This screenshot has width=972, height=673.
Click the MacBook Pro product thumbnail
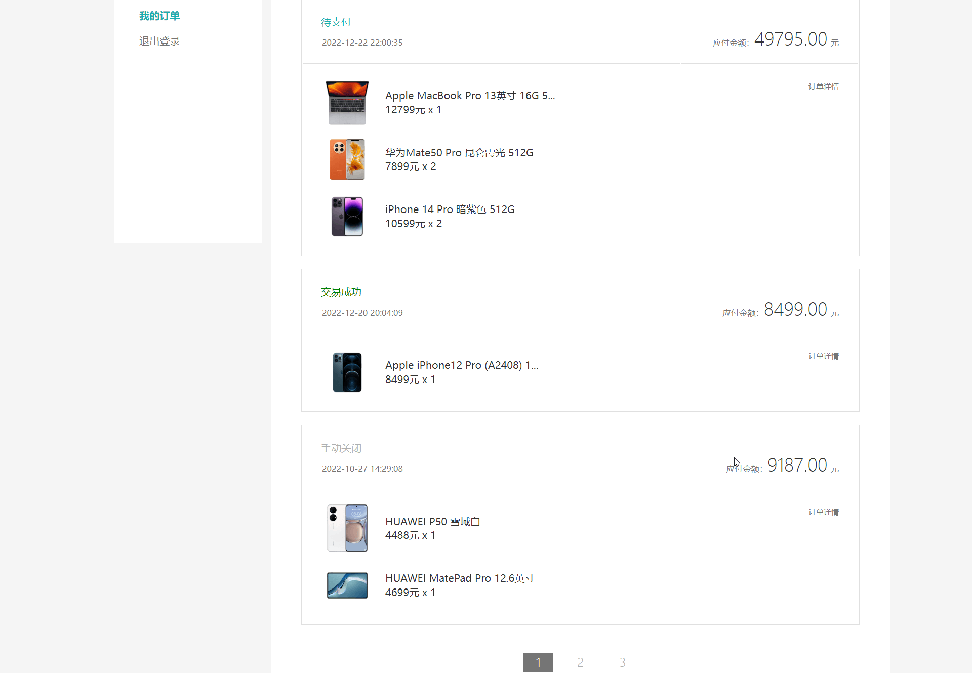[x=347, y=103]
